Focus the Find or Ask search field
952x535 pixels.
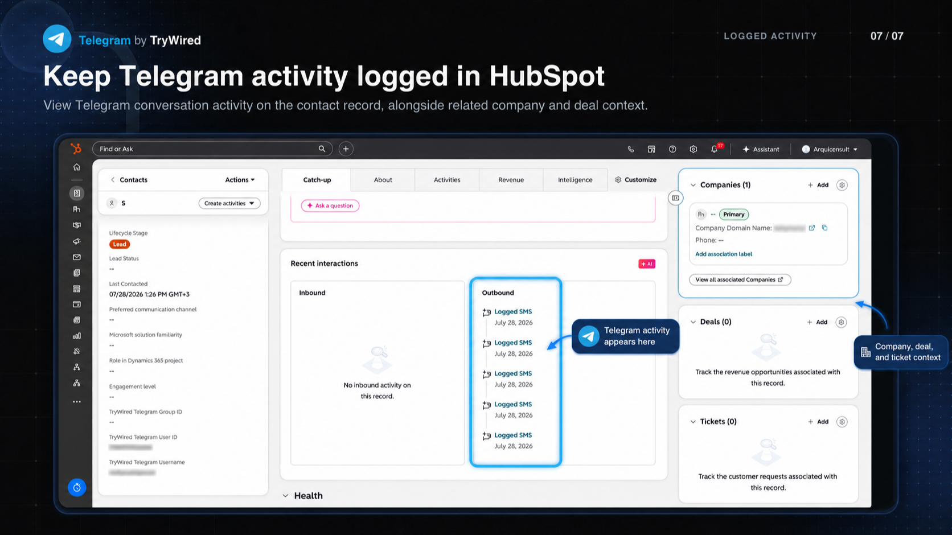(x=212, y=149)
